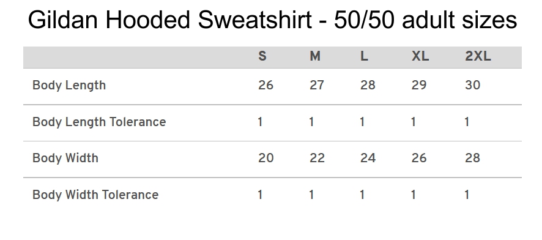
Task: Click Body Width Tolerance value for 2XL
Action: 467,195
